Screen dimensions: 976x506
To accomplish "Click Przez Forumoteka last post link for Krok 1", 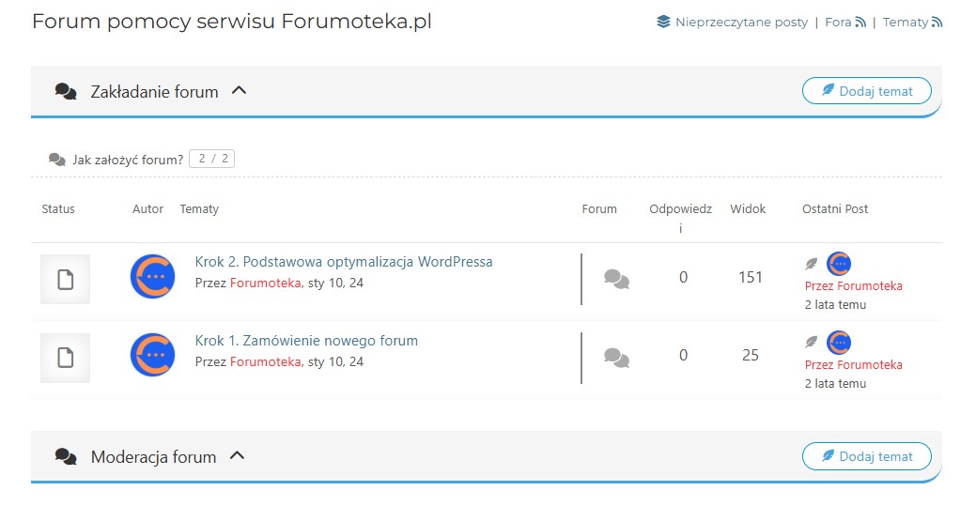I will 853,364.
